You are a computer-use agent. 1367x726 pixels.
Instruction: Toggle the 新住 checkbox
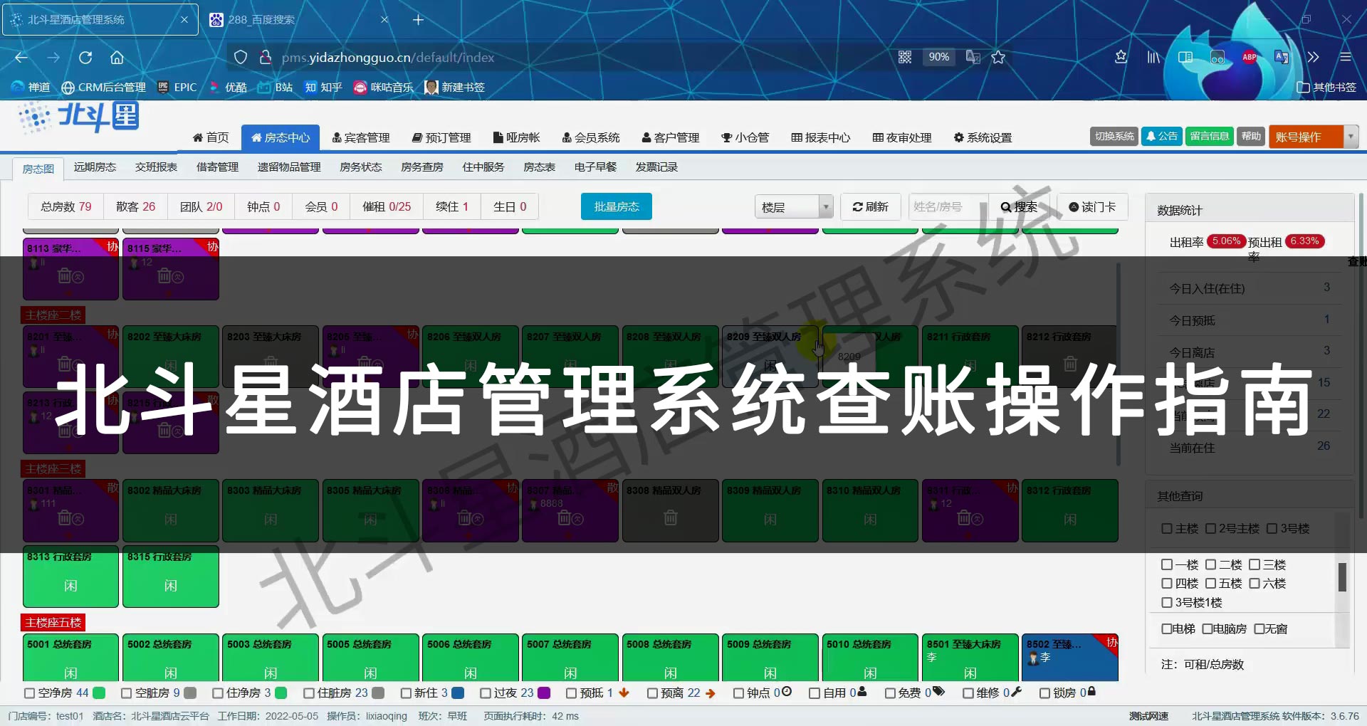click(406, 693)
